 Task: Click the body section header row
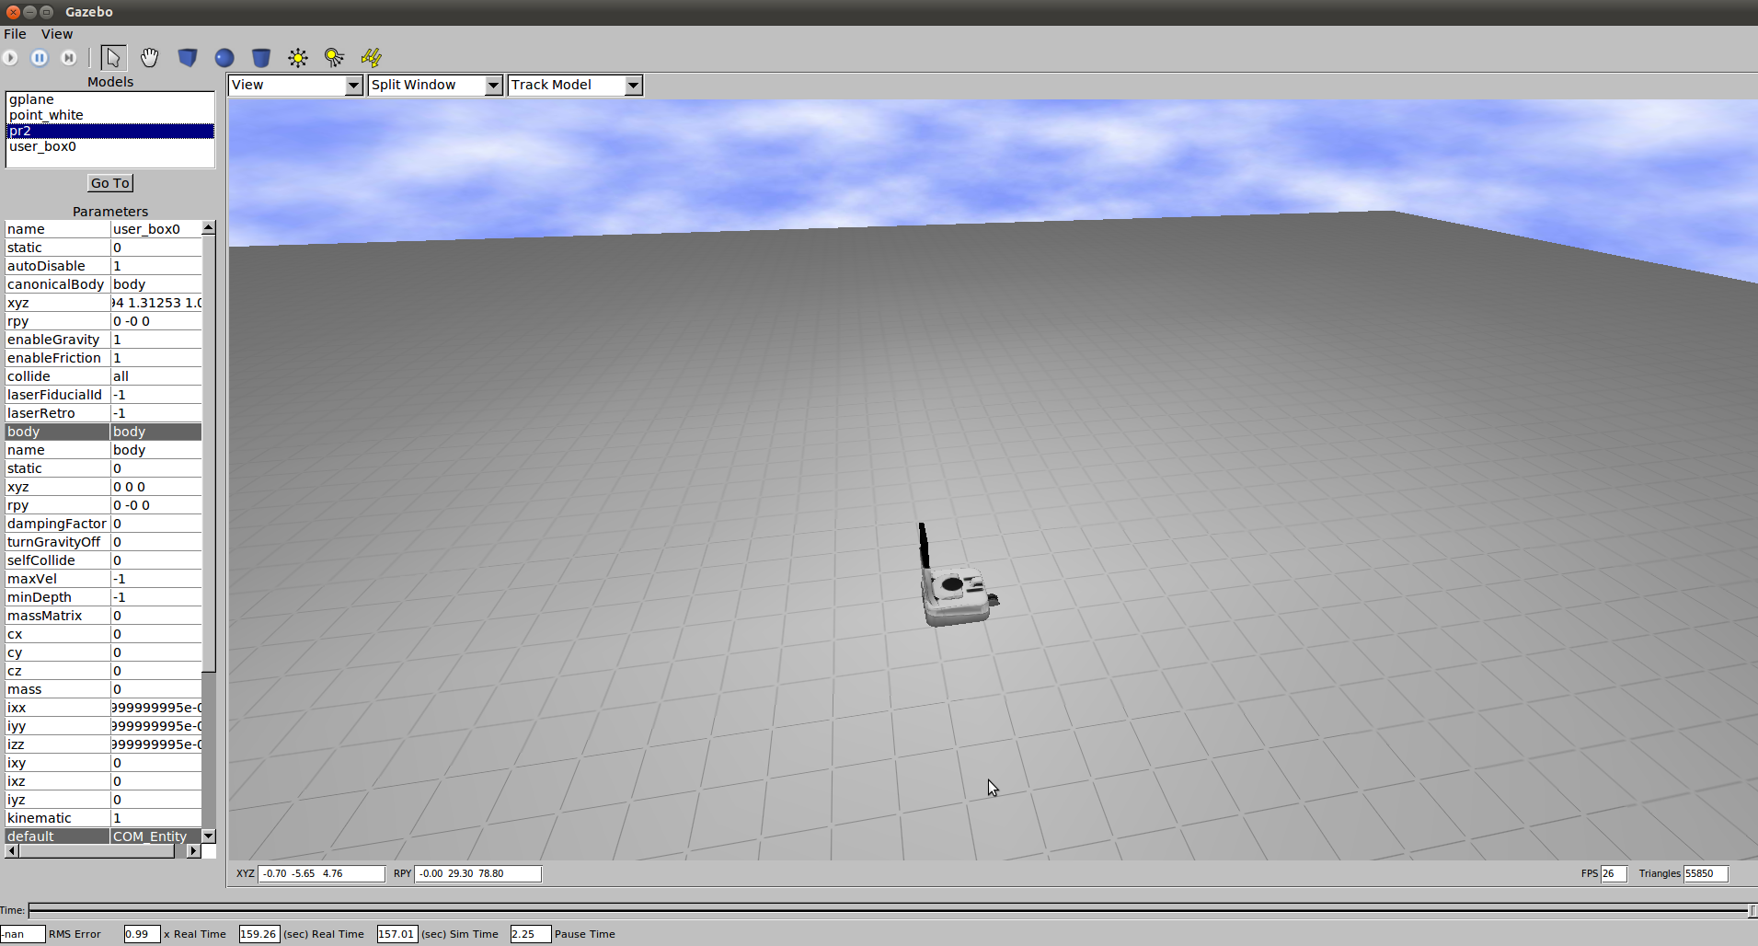point(103,432)
